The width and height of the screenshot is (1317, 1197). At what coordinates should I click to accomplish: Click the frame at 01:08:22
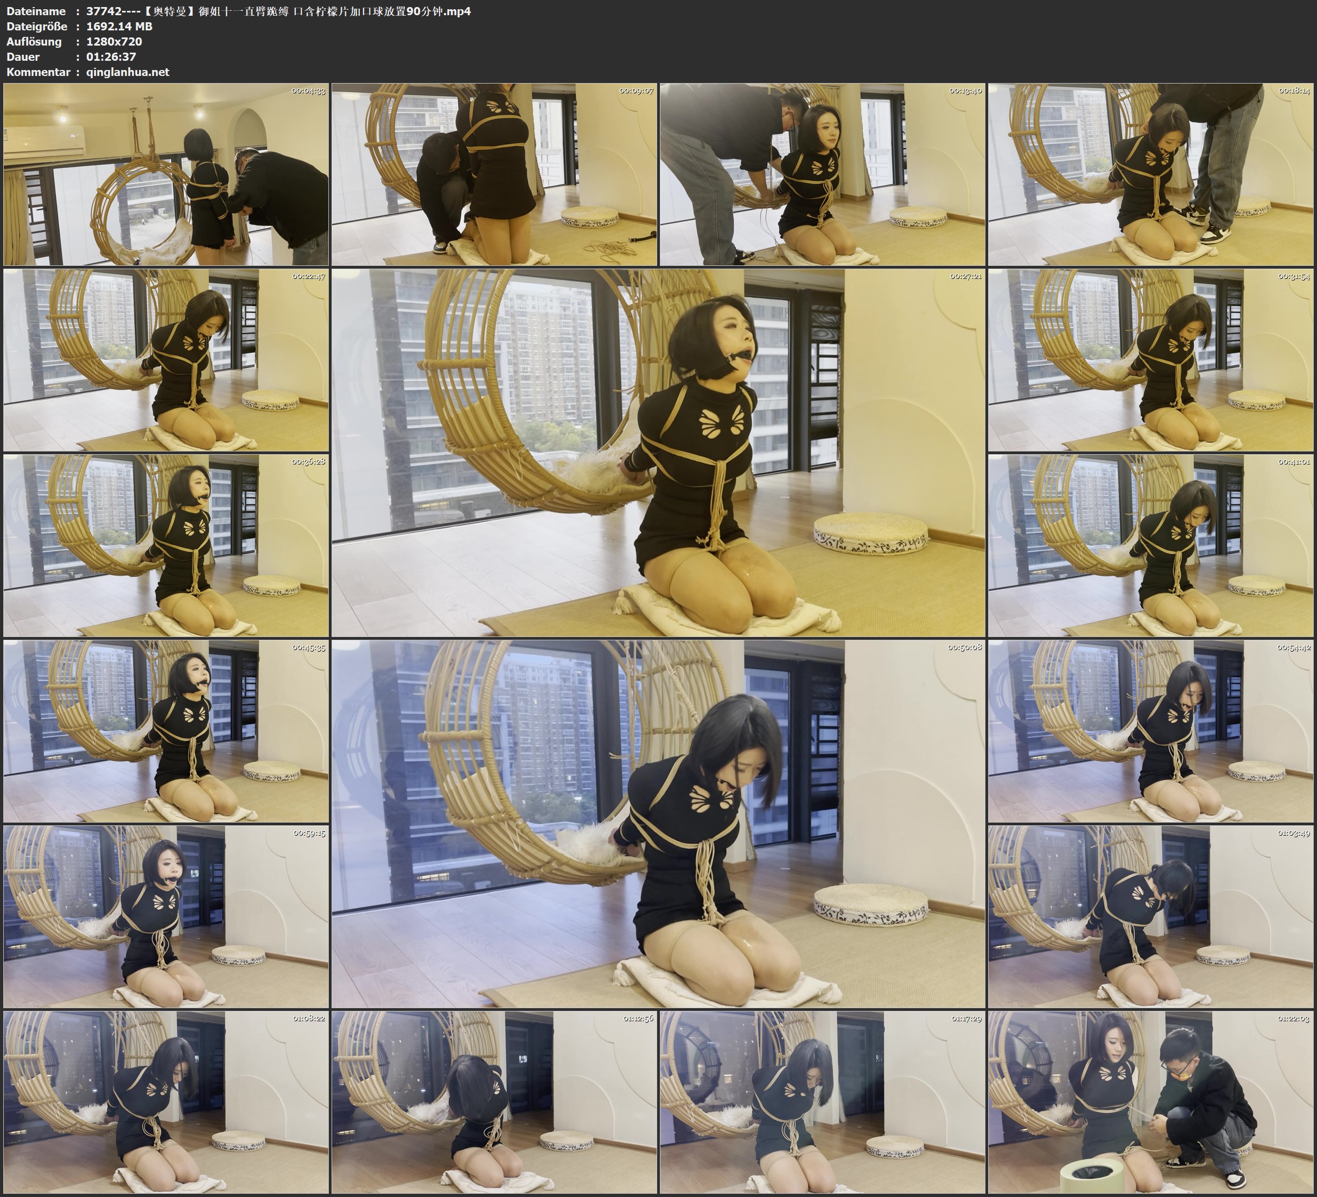166,1102
